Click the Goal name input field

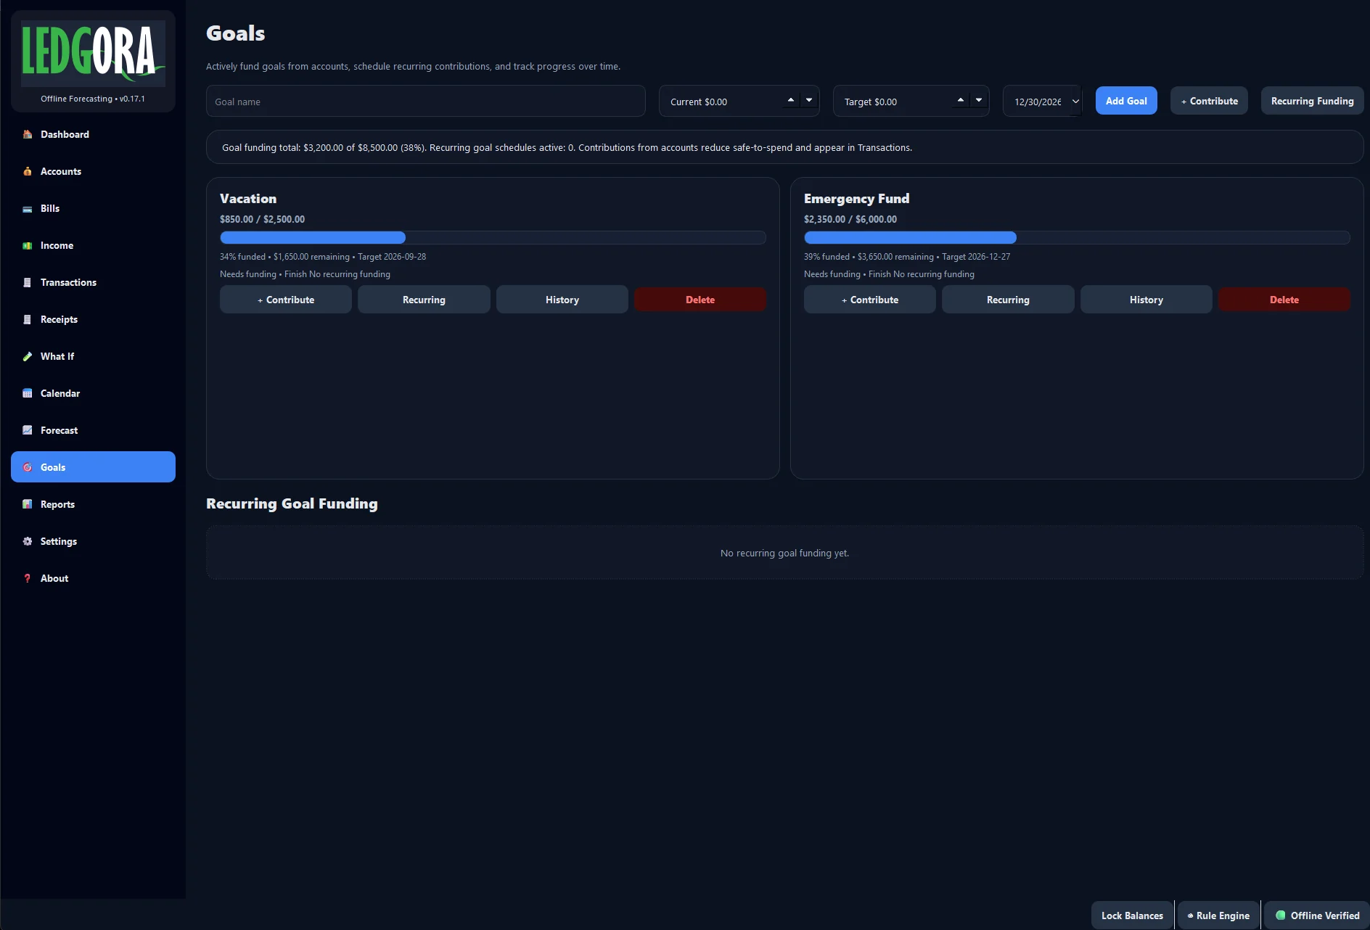(426, 101)
